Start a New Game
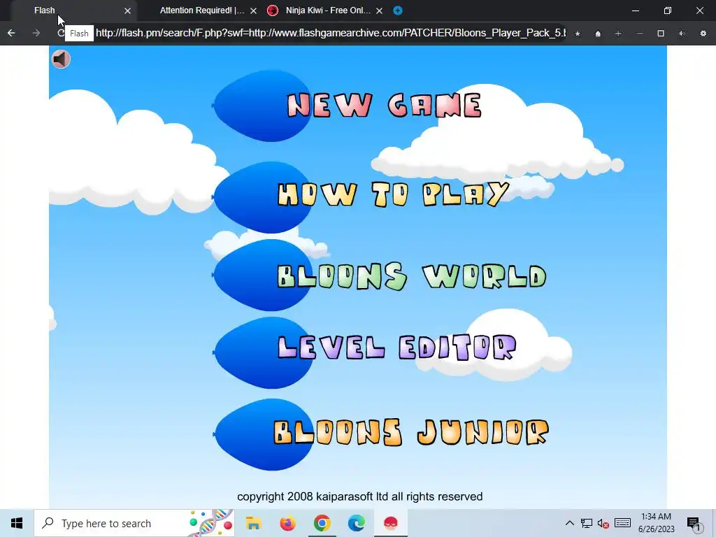The width and height of the screenshot is (716, 537). point(384,106)
